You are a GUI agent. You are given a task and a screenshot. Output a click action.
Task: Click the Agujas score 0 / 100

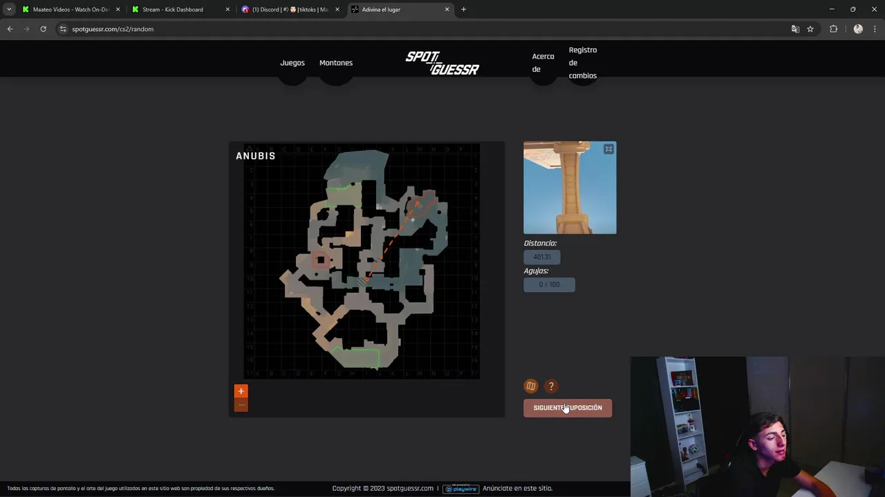tap(549, 284)
